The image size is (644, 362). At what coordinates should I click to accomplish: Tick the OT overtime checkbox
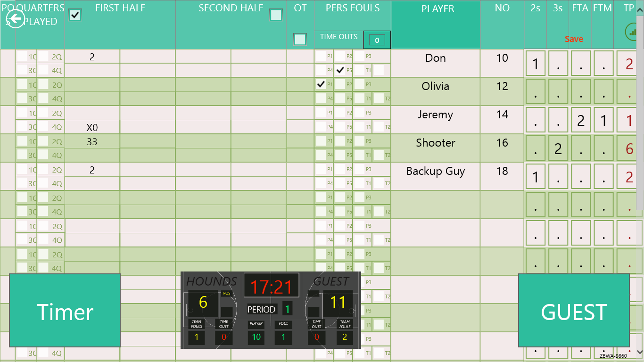click(300, 39)
